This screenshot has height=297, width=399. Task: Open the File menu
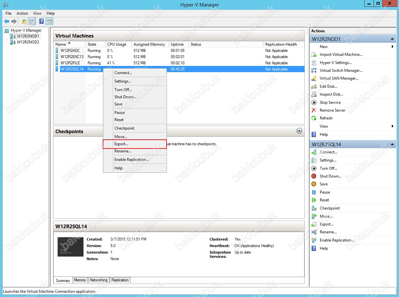tap(8, 13)
